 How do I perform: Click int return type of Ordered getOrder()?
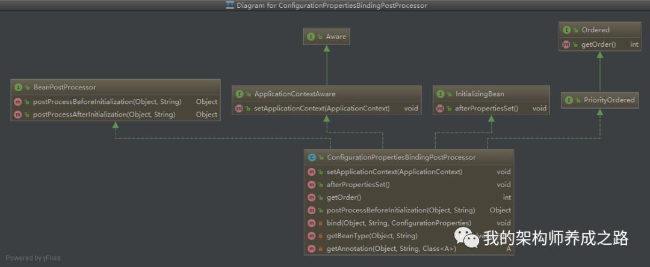click(634, 44)
